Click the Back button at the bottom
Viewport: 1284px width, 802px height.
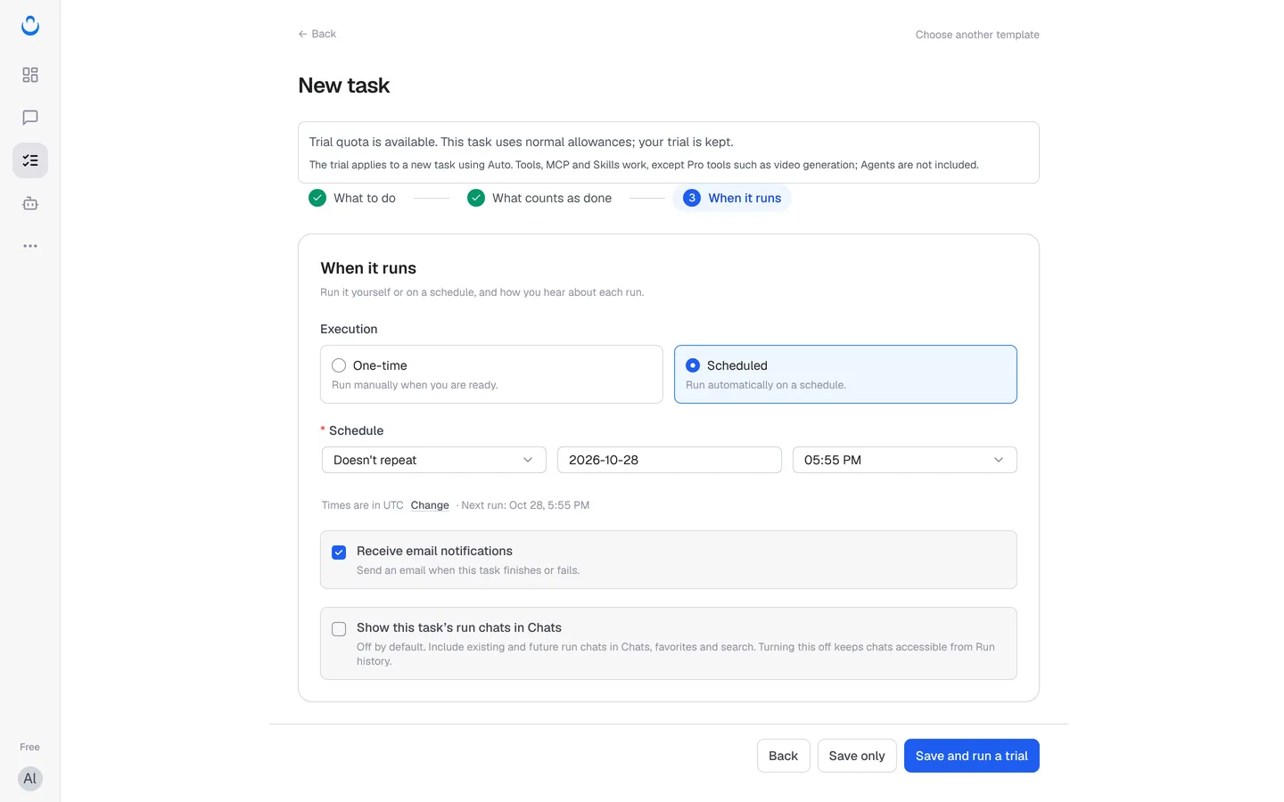click(x=784, y=756)
